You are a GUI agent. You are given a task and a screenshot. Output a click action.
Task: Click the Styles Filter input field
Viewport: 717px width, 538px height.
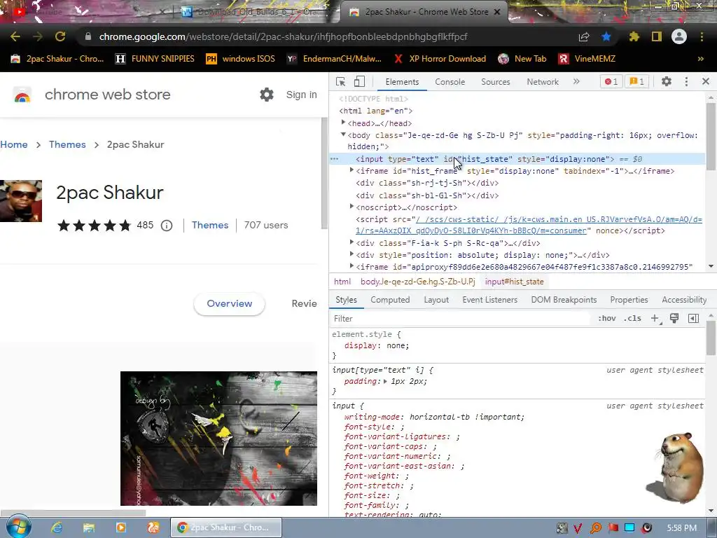coord(460,319)
